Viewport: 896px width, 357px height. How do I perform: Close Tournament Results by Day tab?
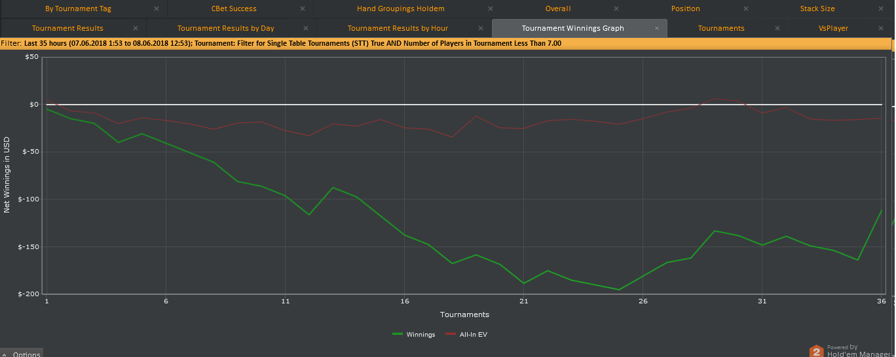(x=307, y=29)
